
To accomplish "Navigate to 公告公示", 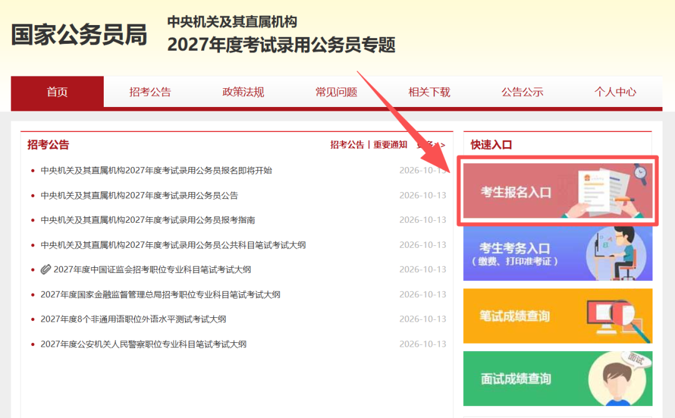I will click(x=522, y=92).
